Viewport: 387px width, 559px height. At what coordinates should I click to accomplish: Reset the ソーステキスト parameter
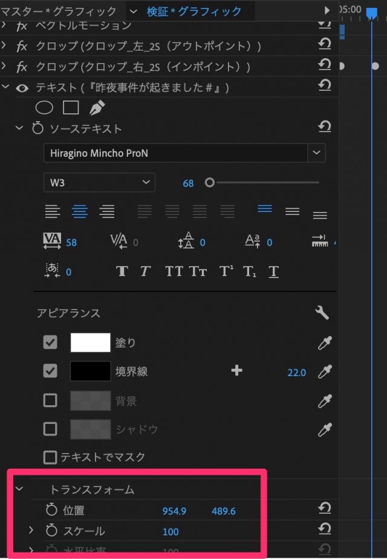(x=325, y=127)
